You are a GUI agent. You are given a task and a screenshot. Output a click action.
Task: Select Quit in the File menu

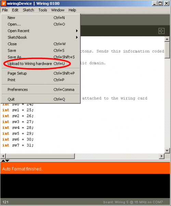point(41,99)
